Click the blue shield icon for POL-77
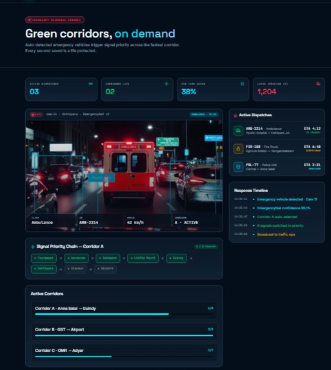The height and width of the screenshot is (370, 331). (x=238, y=167)
